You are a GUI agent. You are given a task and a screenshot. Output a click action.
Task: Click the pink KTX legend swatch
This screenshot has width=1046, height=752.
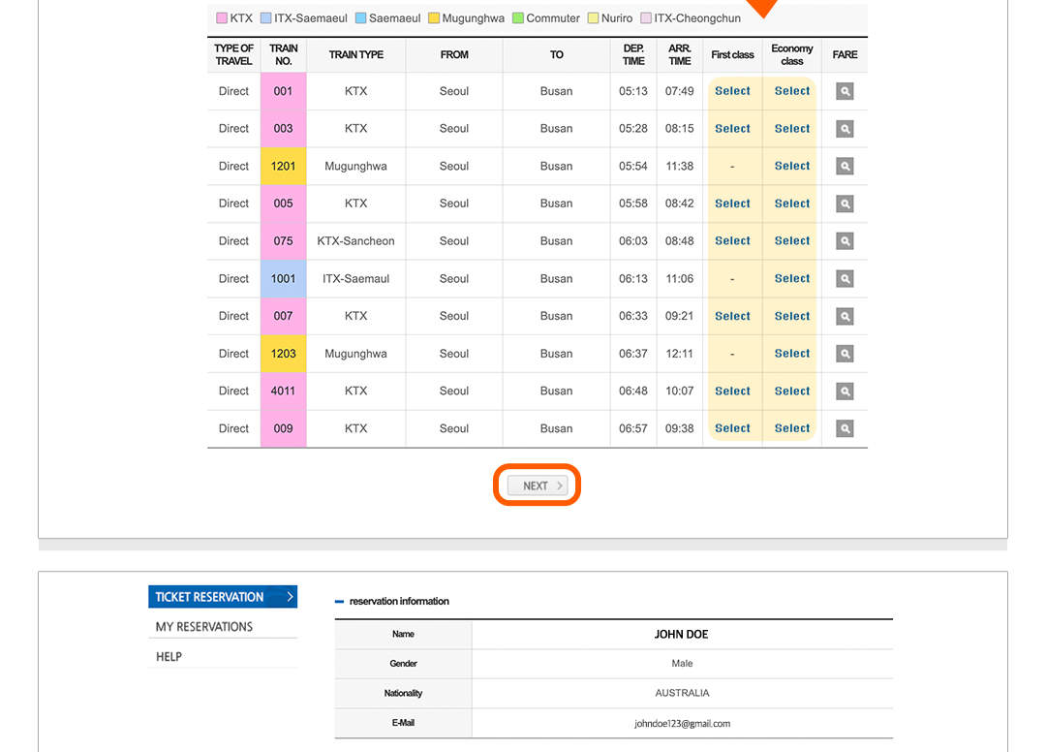pyautogui.click(x=222, y=18)
